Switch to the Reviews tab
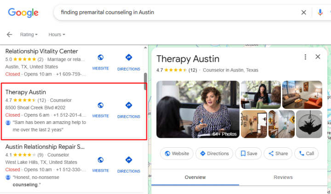331x194 pixels. (x=283, y=178)
